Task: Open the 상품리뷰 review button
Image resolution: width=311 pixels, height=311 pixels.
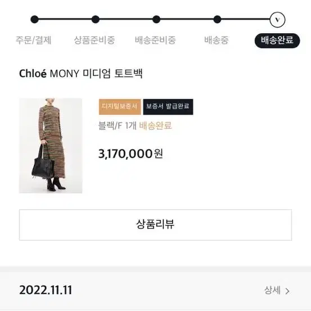Action: point(155,225)
